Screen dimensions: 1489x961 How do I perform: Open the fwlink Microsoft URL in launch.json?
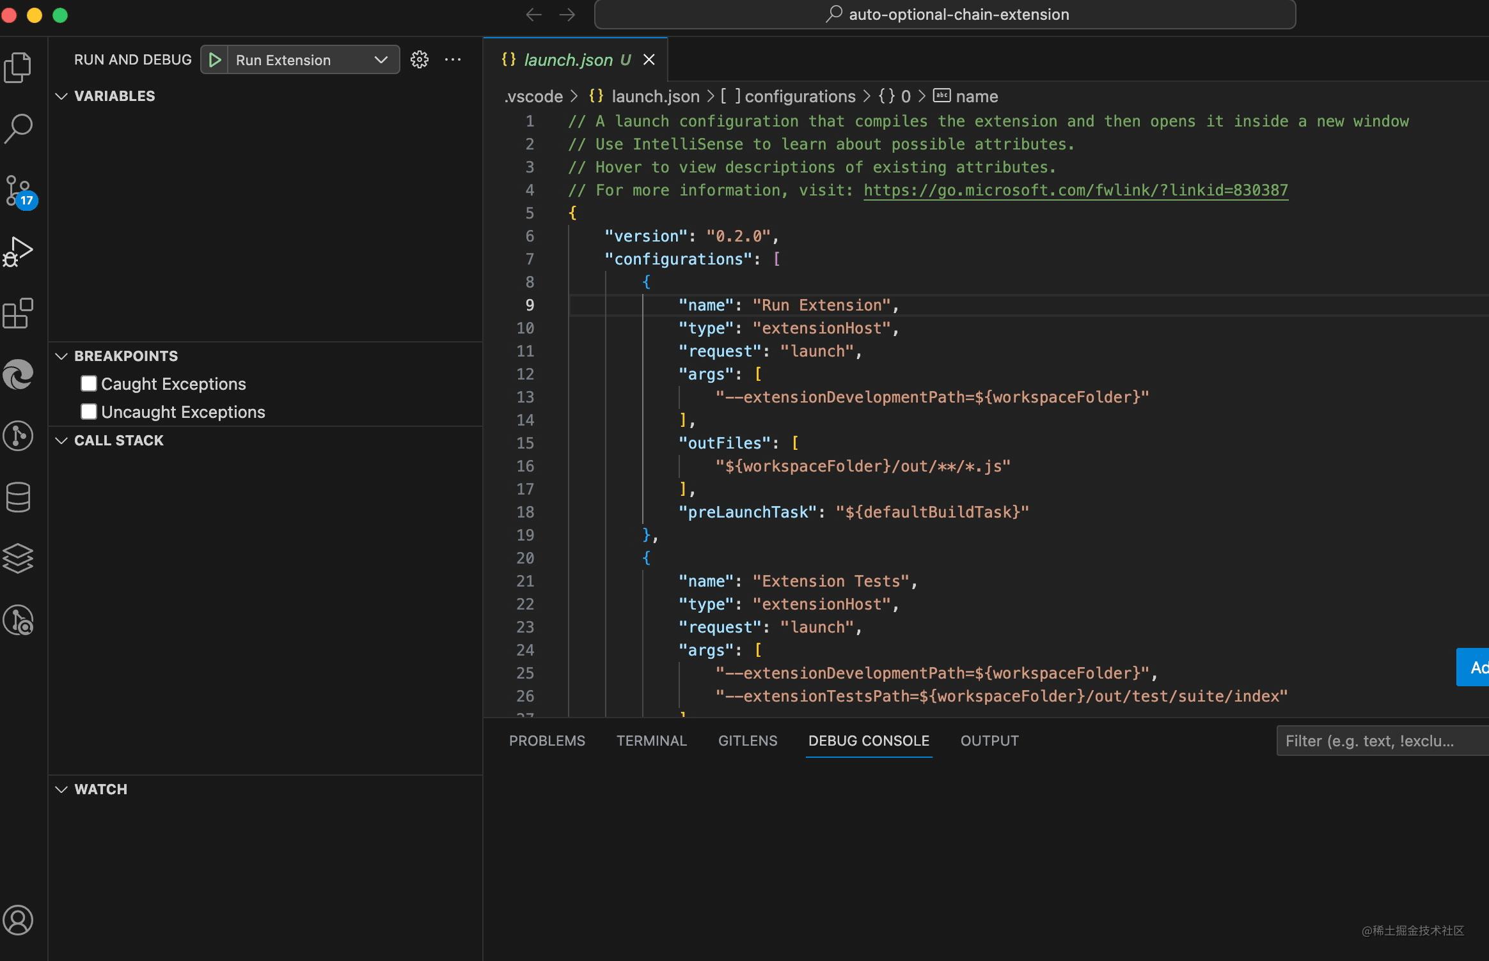click(x=1075, y=190)
